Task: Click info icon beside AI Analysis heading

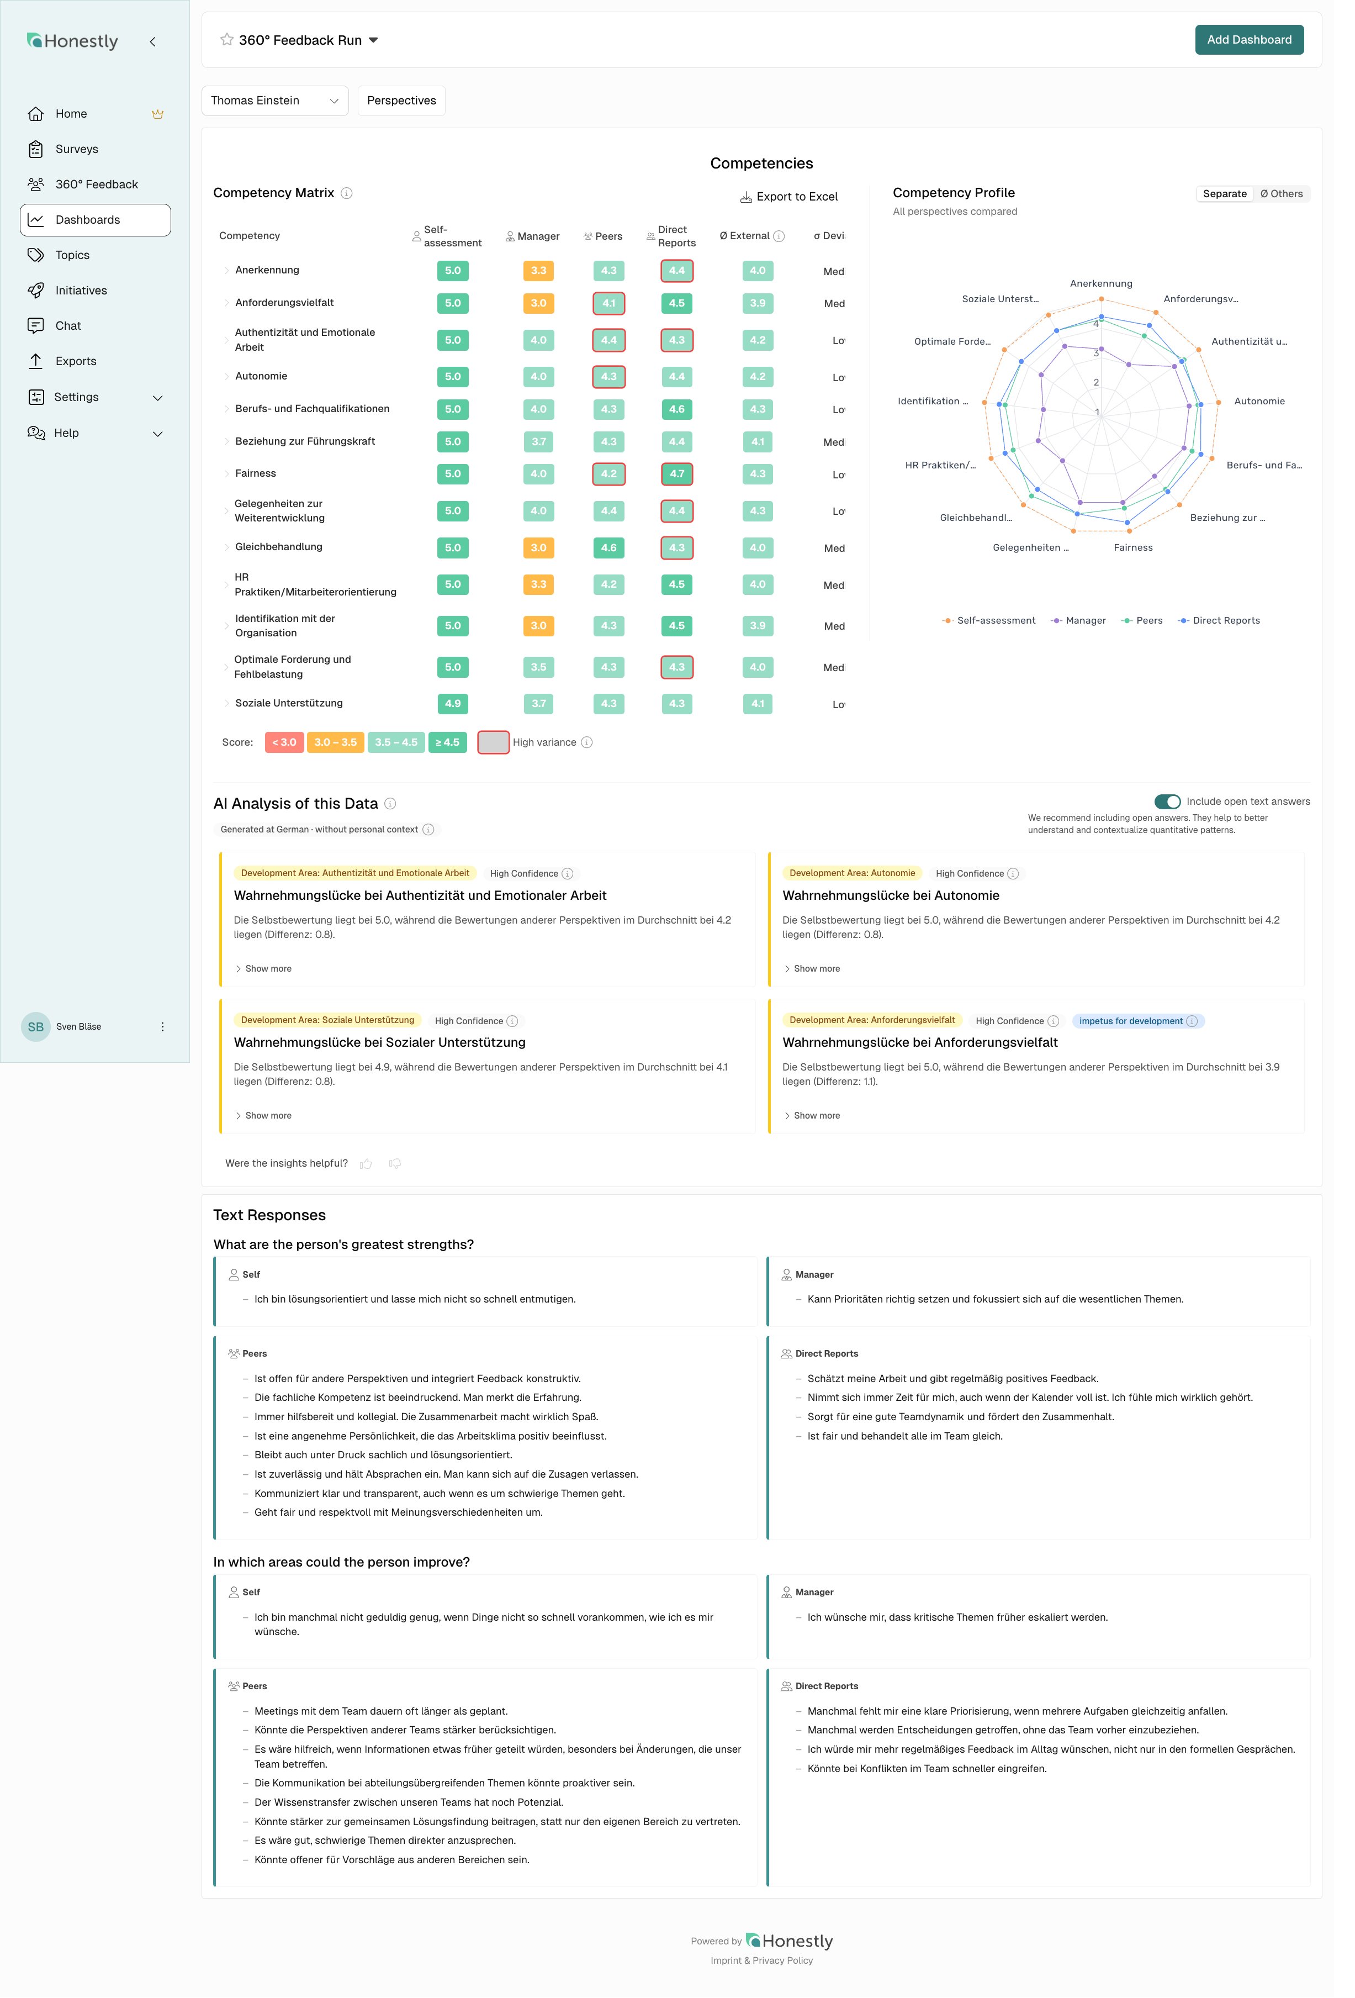Action: point(390,804)
